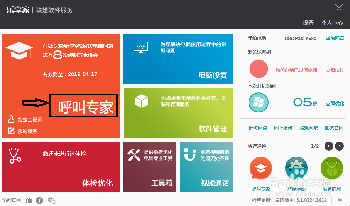Minimize the 乐享家 window
Screen dimensions: 350x206
(x=321, y=10)
